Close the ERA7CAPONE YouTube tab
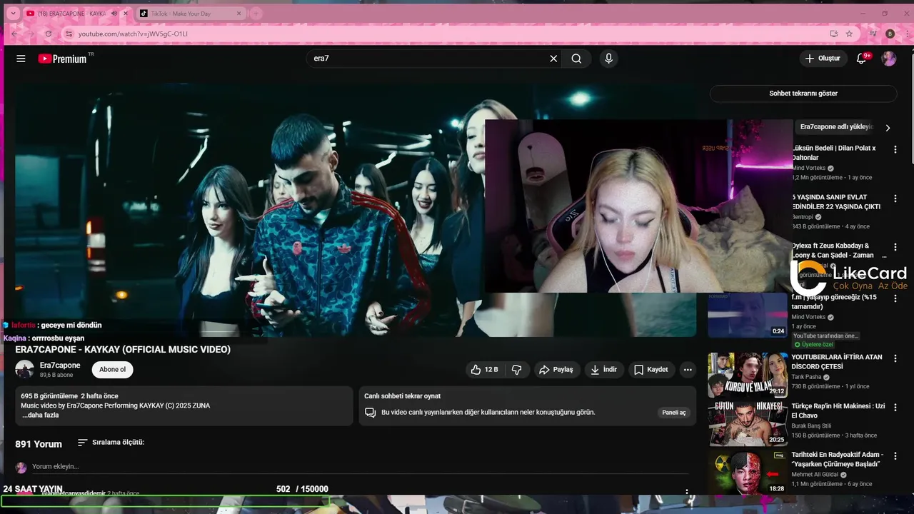 126,14
